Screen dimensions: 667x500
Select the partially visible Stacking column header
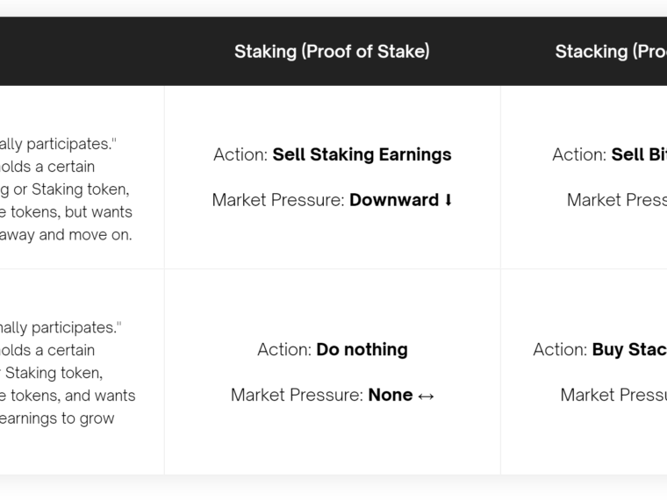click(x=611, y=52)
